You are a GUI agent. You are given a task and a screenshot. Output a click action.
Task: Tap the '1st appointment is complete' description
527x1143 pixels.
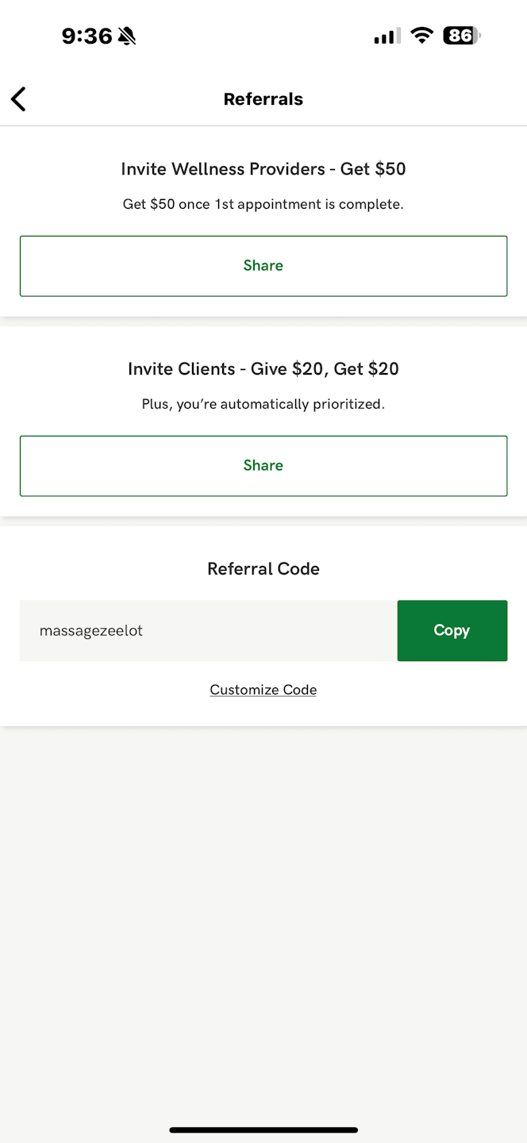pos(263,205)
